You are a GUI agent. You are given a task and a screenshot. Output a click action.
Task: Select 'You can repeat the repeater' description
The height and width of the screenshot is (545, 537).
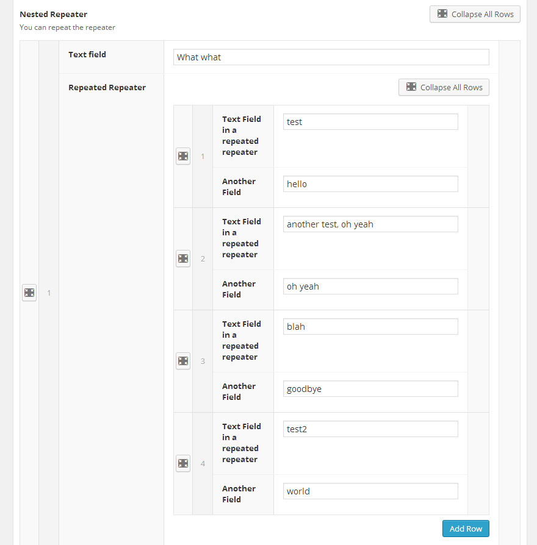[x=67, y=27]
